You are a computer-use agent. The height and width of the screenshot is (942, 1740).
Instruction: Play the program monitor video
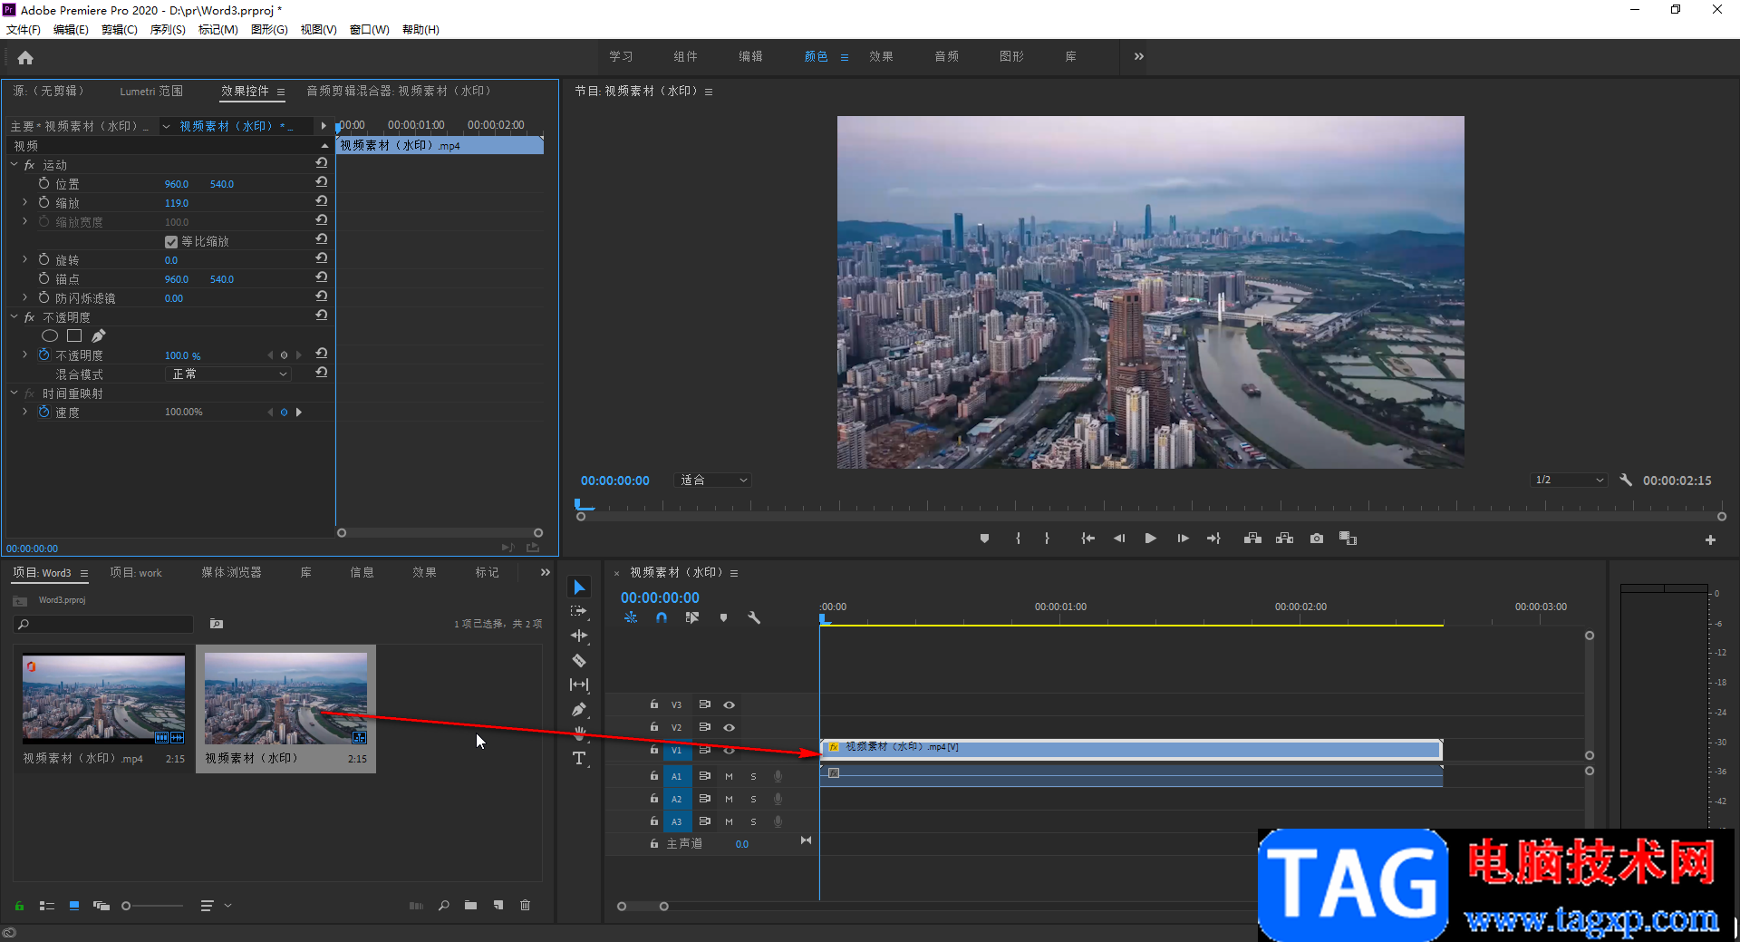coord(1150,539)
